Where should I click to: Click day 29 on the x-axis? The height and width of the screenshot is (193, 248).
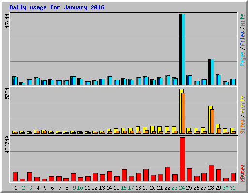(218, 188)
